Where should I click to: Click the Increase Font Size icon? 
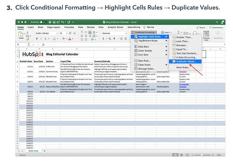[70, 33]
